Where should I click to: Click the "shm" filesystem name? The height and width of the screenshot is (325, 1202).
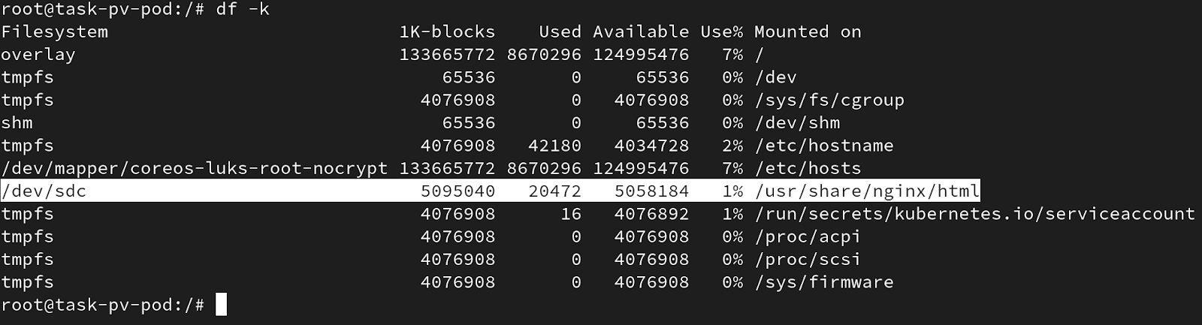pyautogui.click(x=17, y=122)
